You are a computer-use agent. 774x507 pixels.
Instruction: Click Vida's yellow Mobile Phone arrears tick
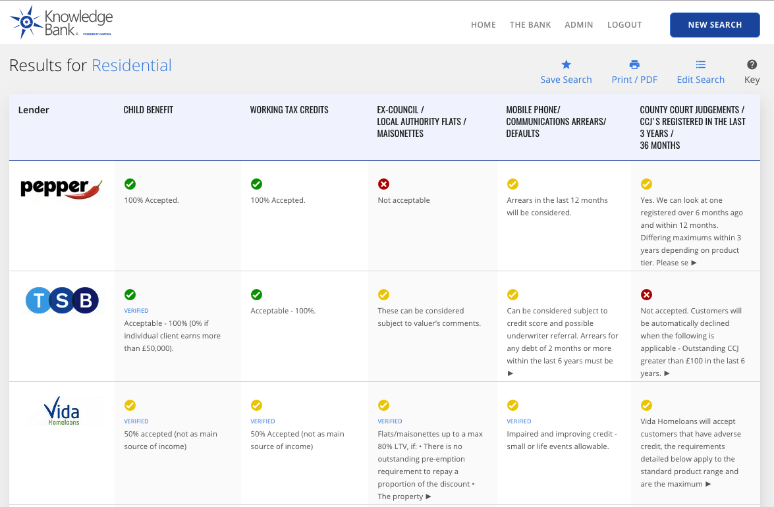coord(513,405)
